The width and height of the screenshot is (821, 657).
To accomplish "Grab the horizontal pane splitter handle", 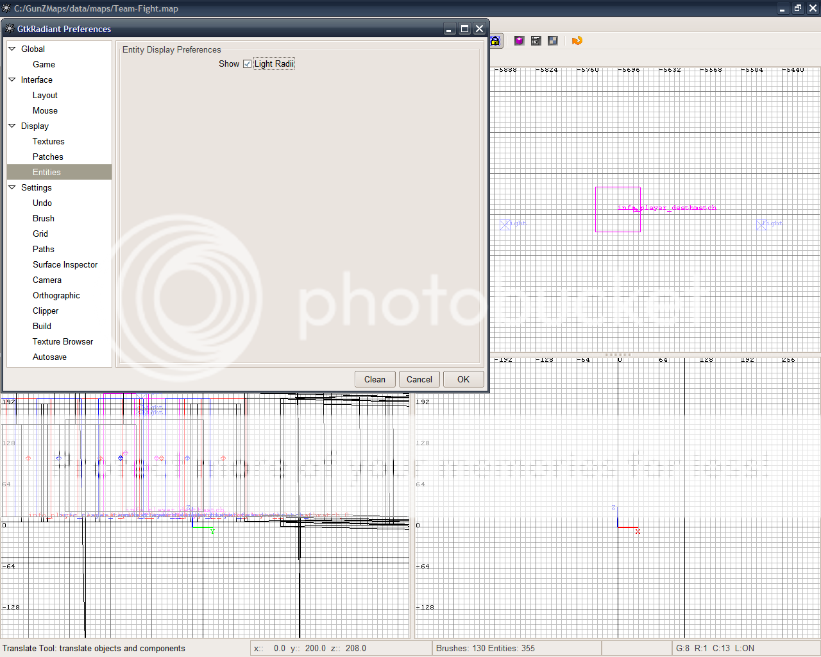I will (618, 355).
